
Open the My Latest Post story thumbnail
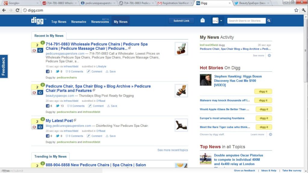181,125
